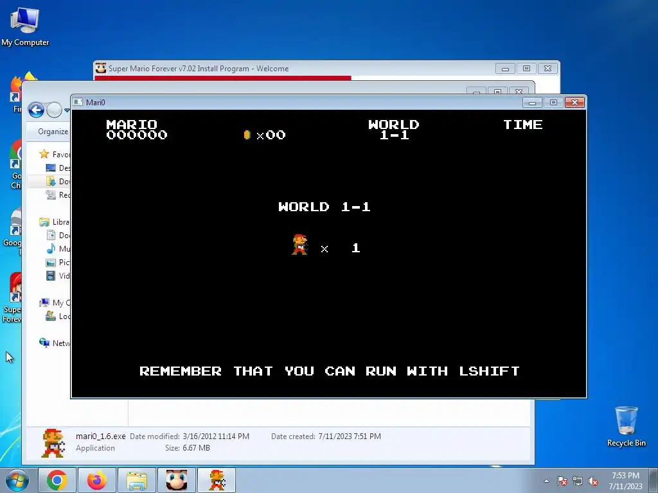Open the Firefox shortcut on desktop
The height and width of the screenshot is (493, 658).
coord(16,93)
